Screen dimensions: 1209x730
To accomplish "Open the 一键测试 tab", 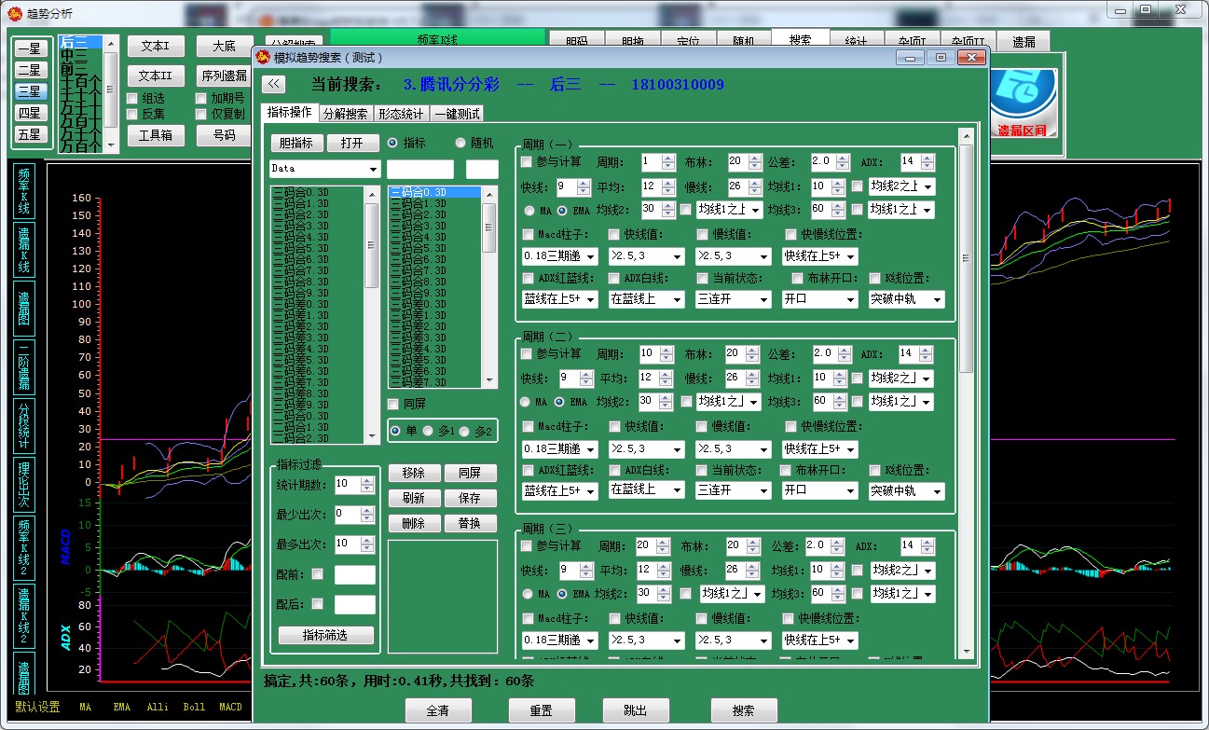I will (x=457, y=114).
